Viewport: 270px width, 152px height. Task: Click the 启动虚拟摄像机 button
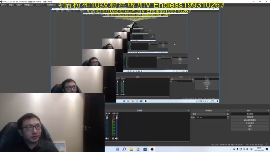[250, 120]
